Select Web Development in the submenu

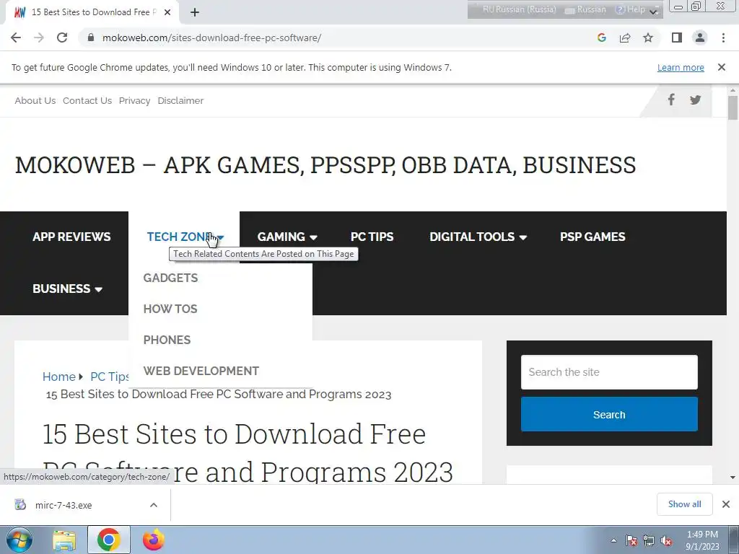tap(201, 371)
